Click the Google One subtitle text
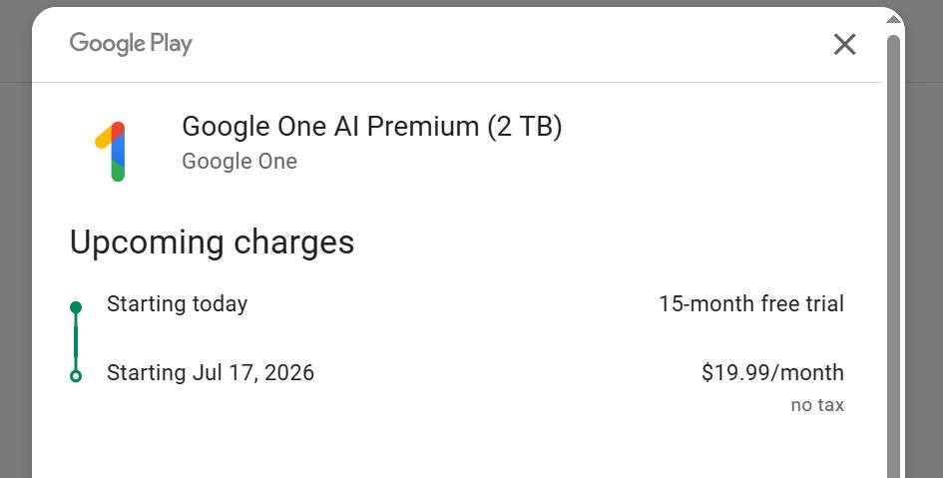Viewport: 943px width, 478px height. (x=239, y=161)
